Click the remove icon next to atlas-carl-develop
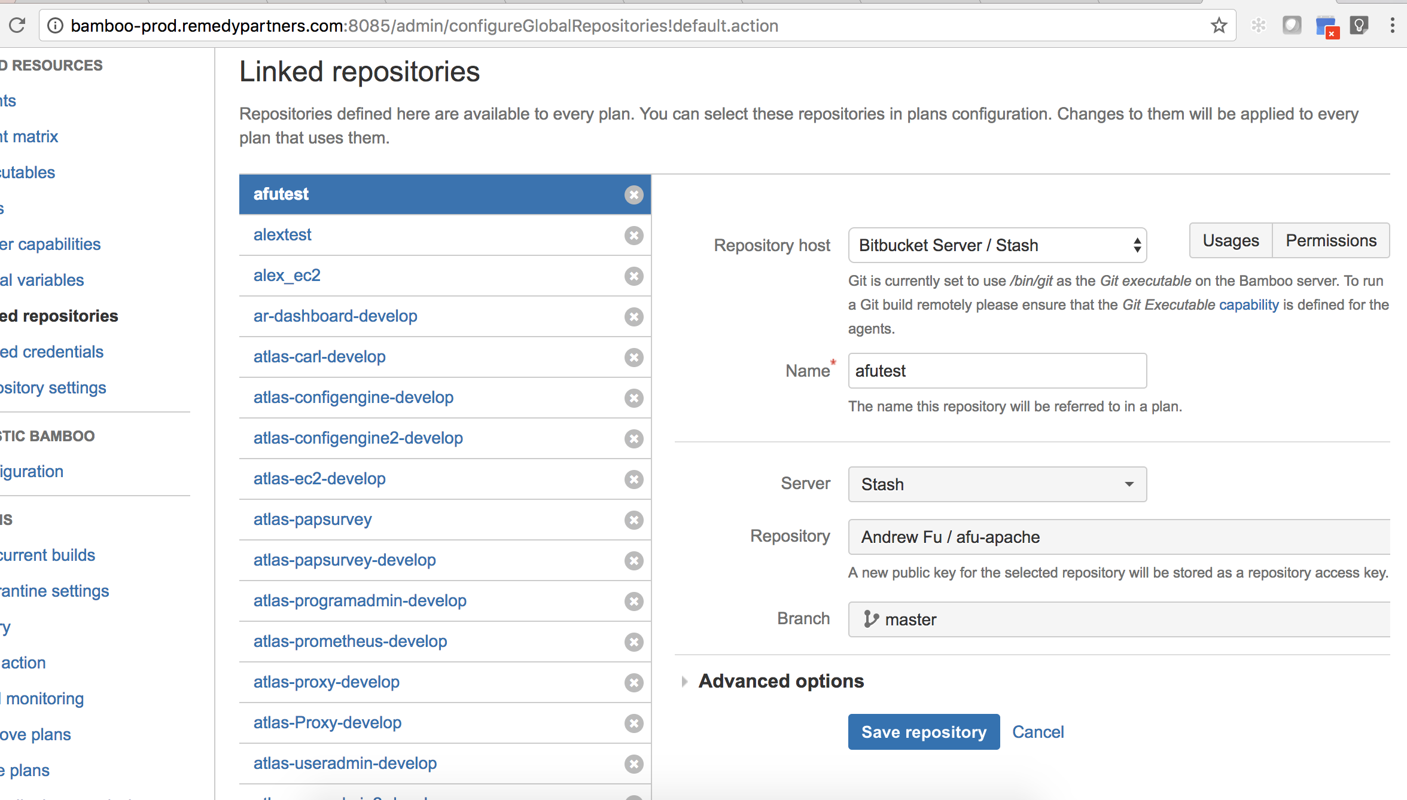The width and height of the screenshot is (1407, 800). (x=634, y=357)
